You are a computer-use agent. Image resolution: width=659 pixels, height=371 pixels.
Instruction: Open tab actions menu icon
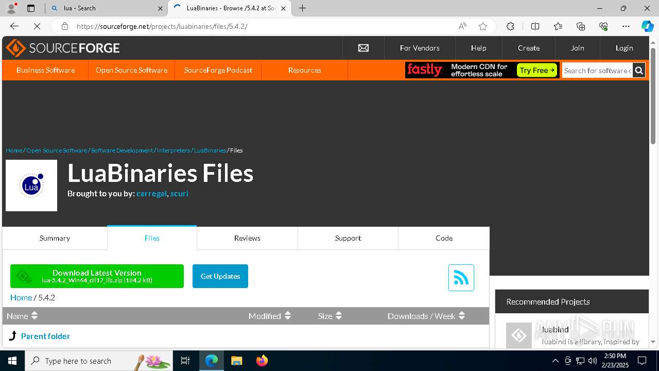point(31,8)
